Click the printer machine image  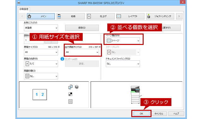pos(136,95)
